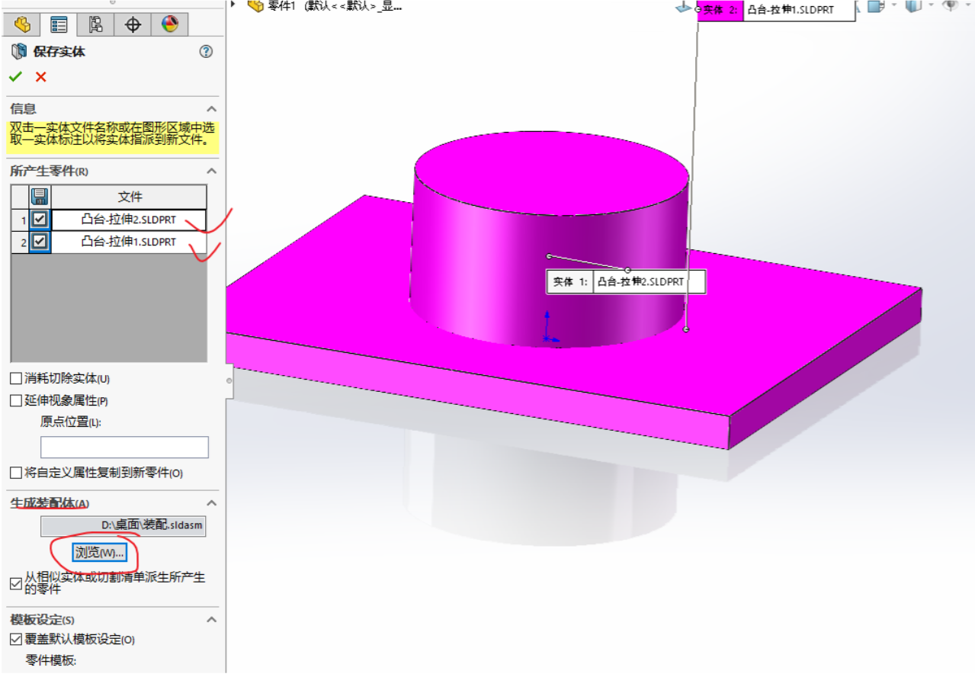Uncheck 从相似实体或切割清单派生所产生的零件
This screenshot has width=975, height=677.
coord(15,583)
